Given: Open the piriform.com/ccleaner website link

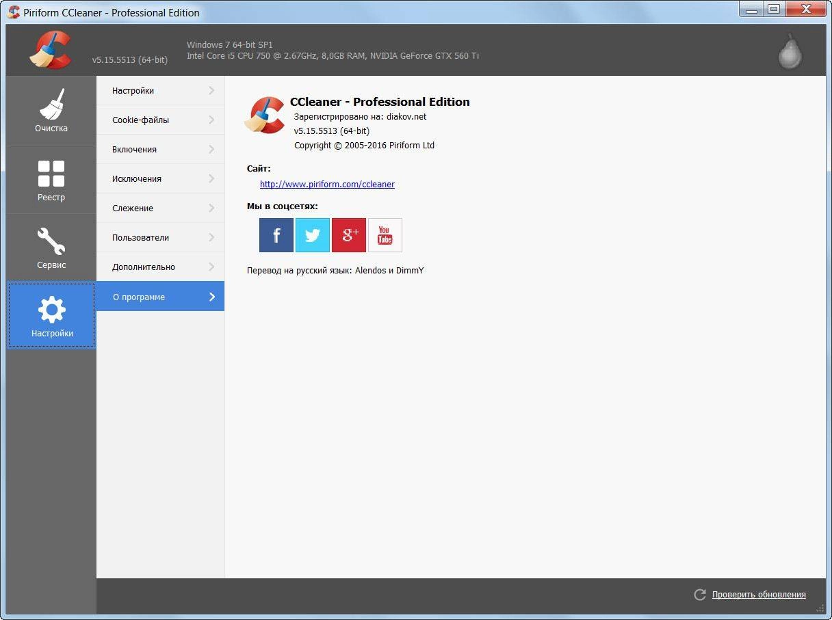Looking at the screenshot, I should (327, 184).
